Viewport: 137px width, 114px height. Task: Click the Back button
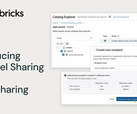(112, 99)
